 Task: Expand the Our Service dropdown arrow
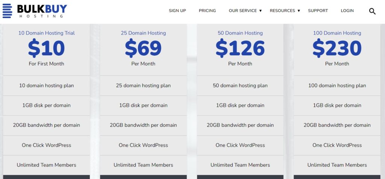pyautogui.click(x=260, y=11)
